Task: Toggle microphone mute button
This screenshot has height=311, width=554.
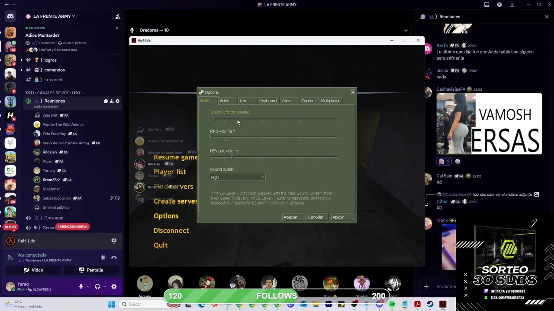Action: click(x=81, y=286)
